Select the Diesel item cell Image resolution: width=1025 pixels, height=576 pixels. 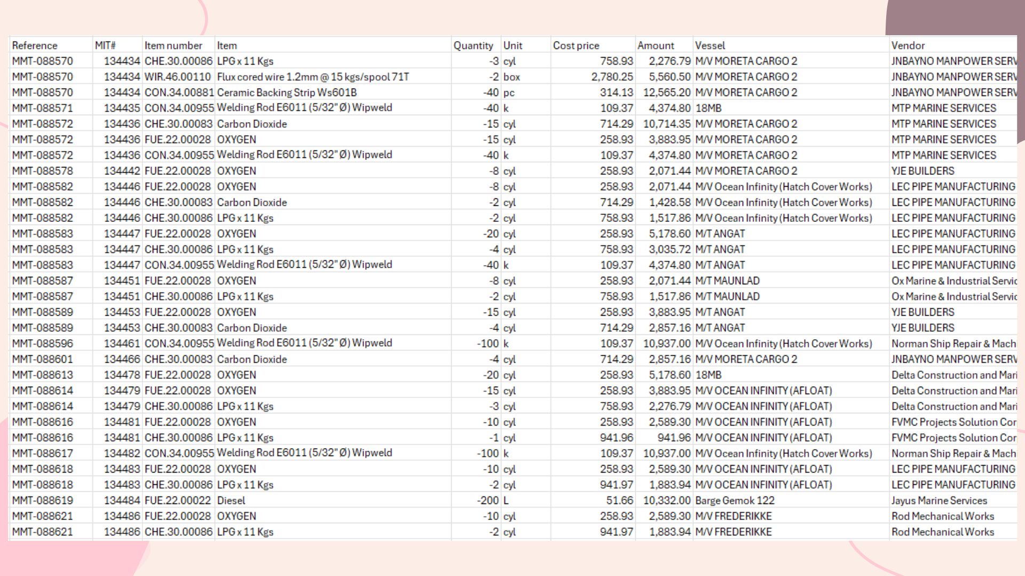coord(231,500)
